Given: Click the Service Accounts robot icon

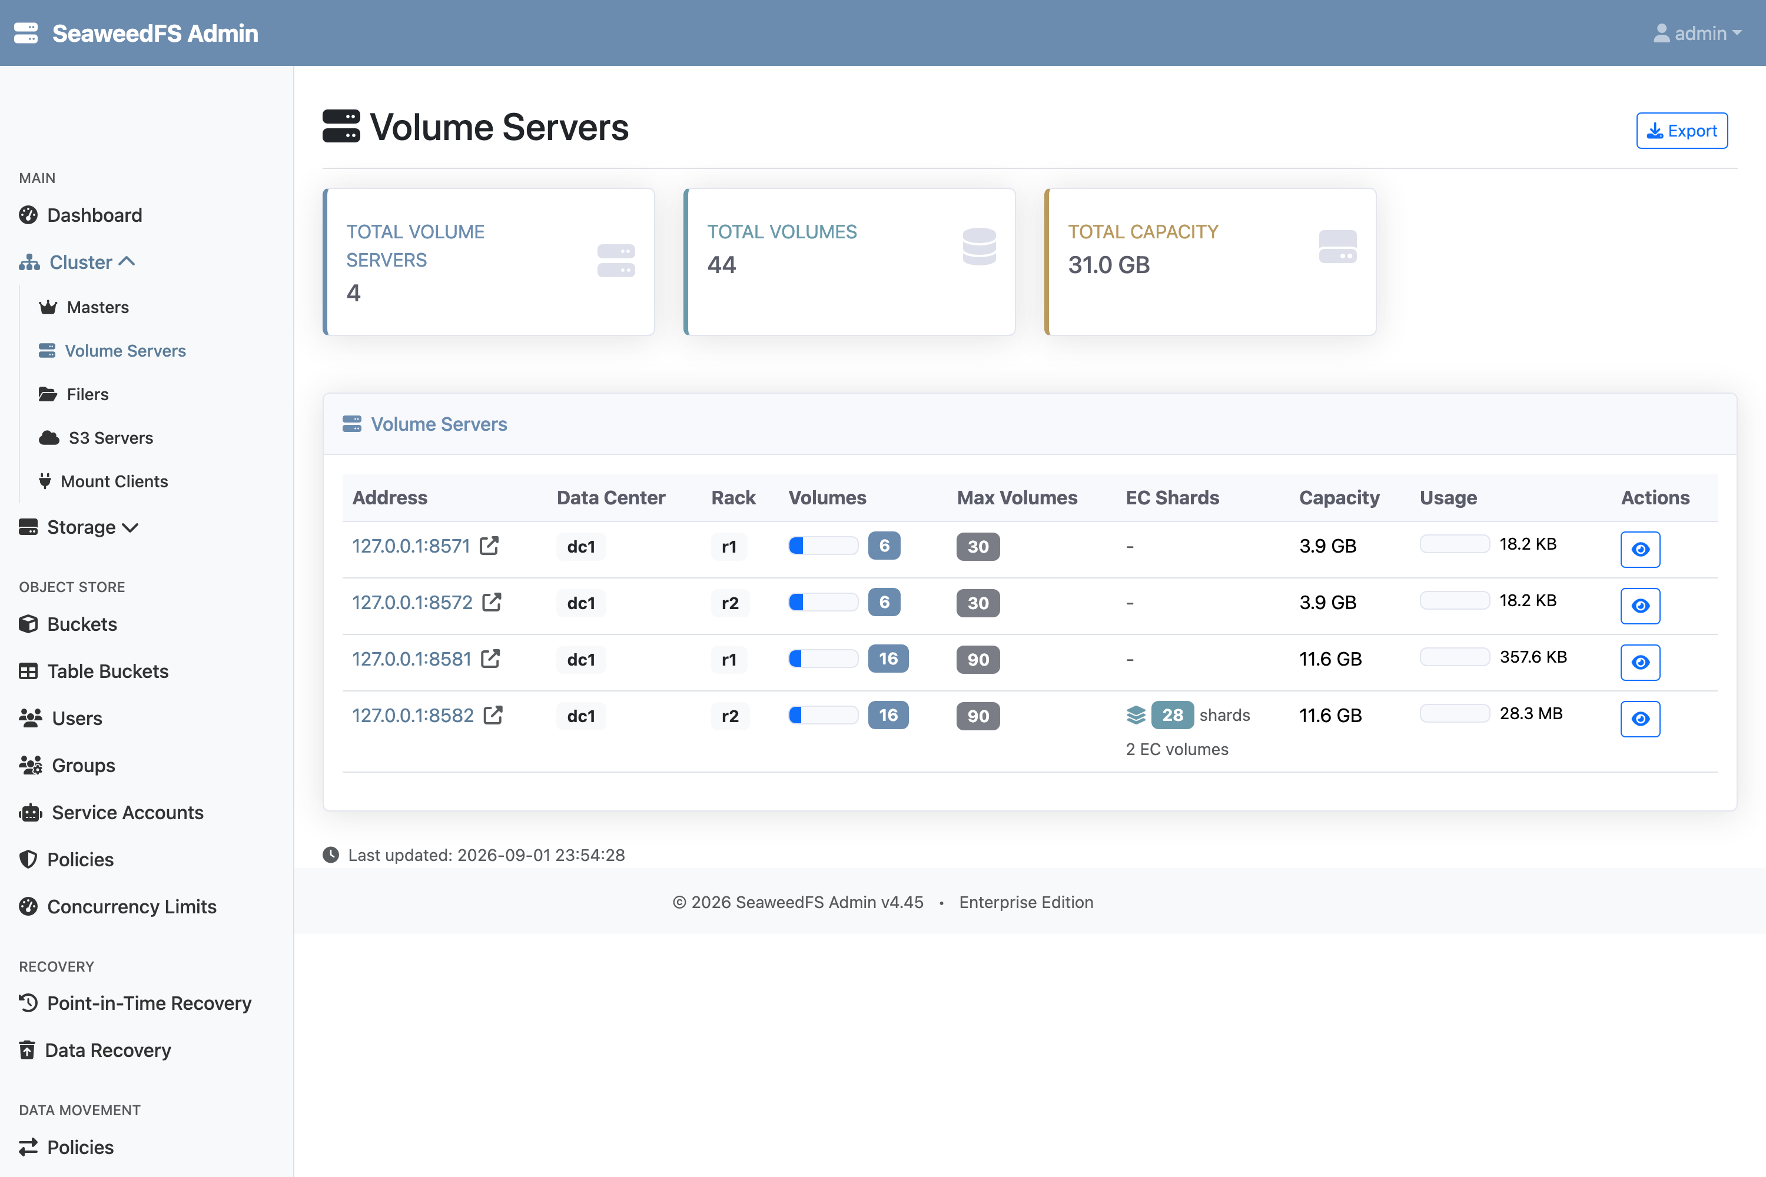Looking at the screenshot, I should coord(31,812).
